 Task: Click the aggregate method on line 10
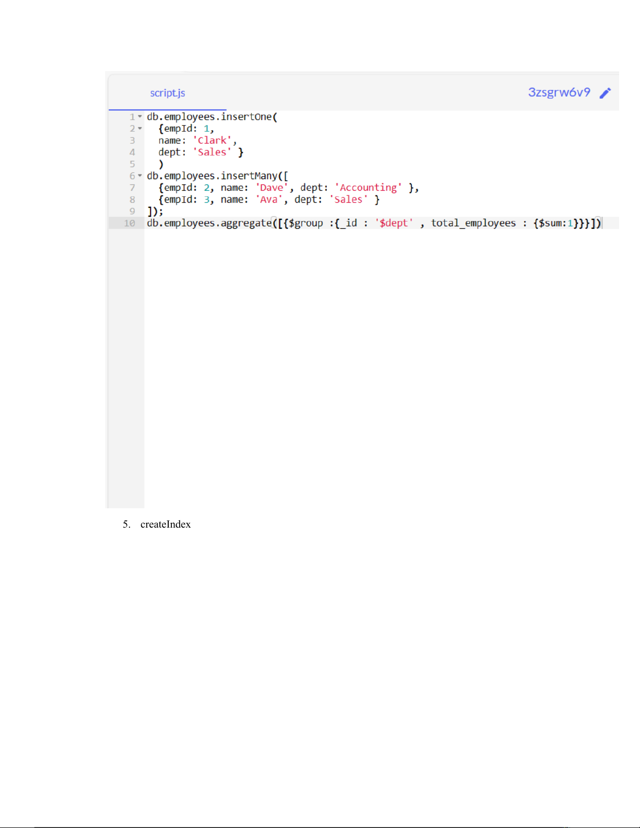tap(246, 223)
